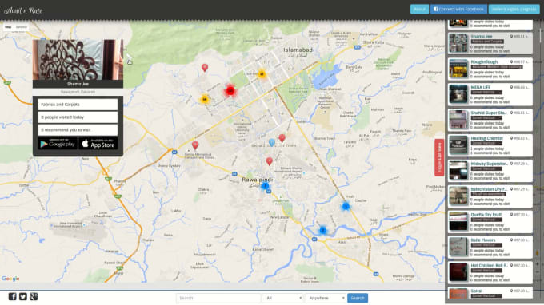This screenshot has width=544, height=305.
Task: Click the red cluster marker on map
Action: (230, 91)
